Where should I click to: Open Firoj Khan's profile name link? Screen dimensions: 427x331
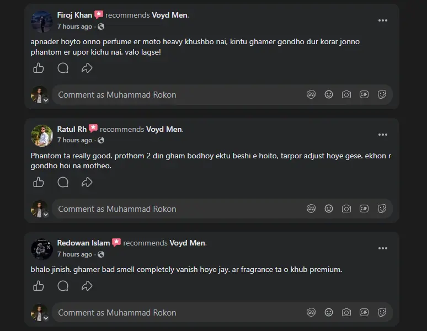[74, 15]
